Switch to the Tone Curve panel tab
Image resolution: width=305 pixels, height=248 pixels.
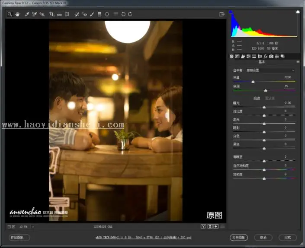click(x=237, y=56)
